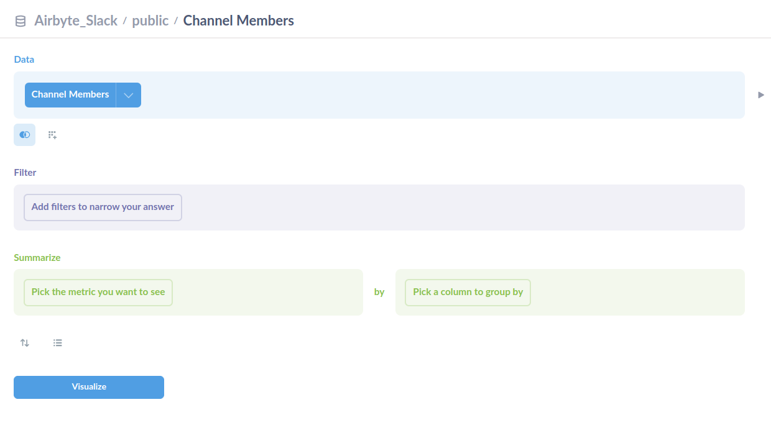The height and width of the screenshot is (438, 771).
Task: Click the row limit list icon
Action: 58,342
